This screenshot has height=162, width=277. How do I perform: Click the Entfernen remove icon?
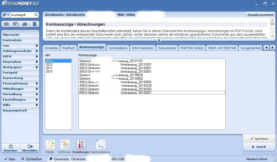point(65,144)
